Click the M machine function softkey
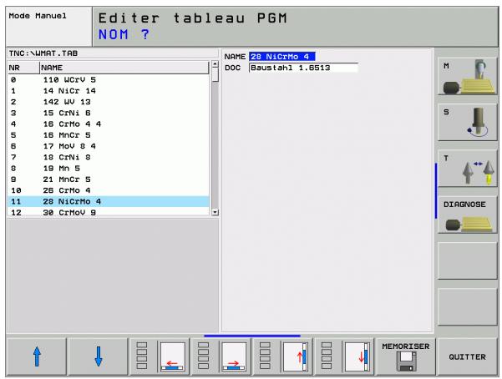Image resolution: width=502 pixels, height=379 pixels. pyautogui.click(x=467, y=76)
